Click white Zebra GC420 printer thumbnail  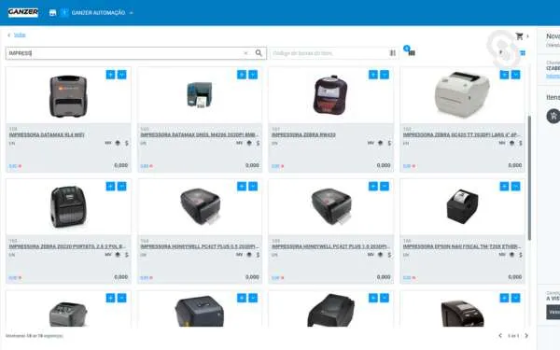pyautogui.click(x=462, y=94)
